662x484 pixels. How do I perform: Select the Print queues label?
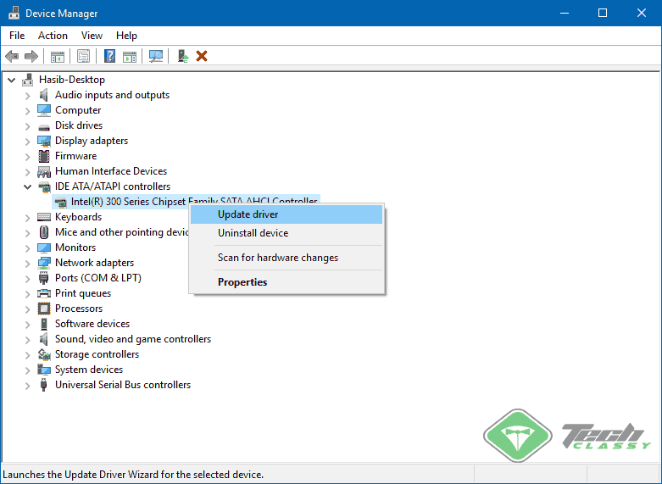click(x=83, y=293)
